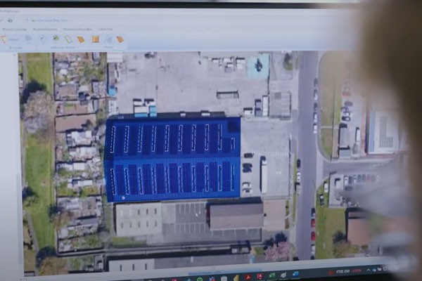422x281 pixels.
Task: Click the OneDrive cloud tray icon
Action: pyautogui.click(x=374, y=270)
